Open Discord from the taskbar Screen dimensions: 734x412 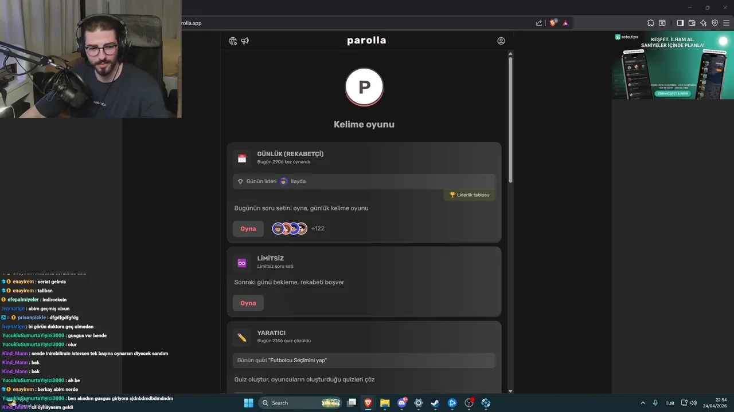[x=402, y=403]
